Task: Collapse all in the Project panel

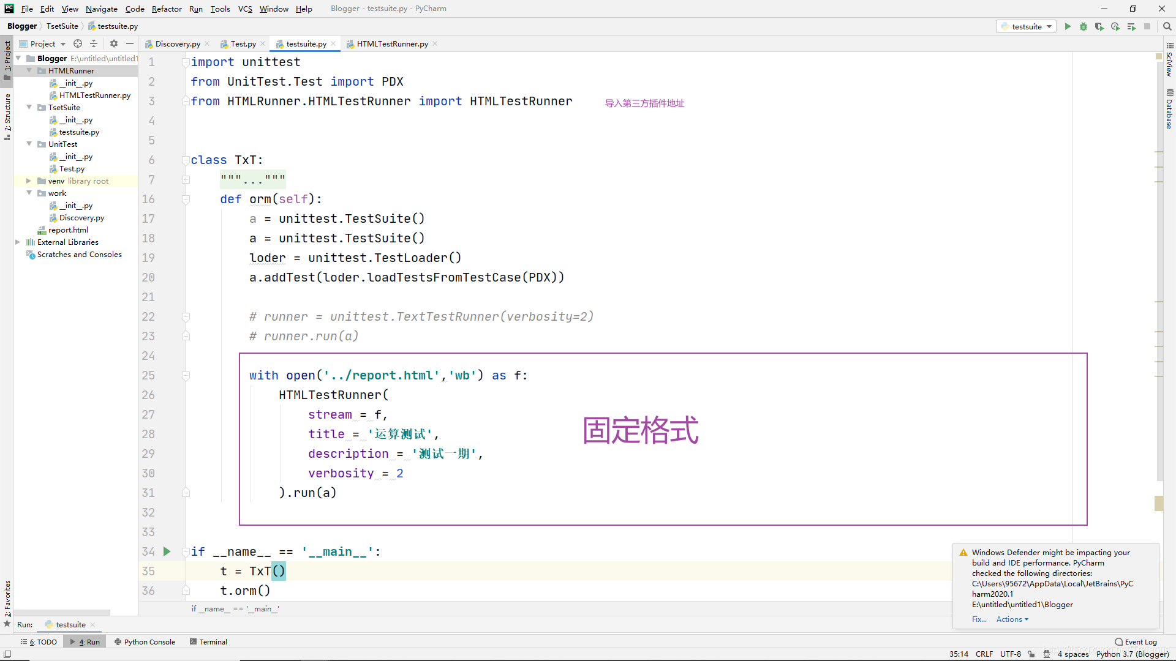Action: pos(94,43)
